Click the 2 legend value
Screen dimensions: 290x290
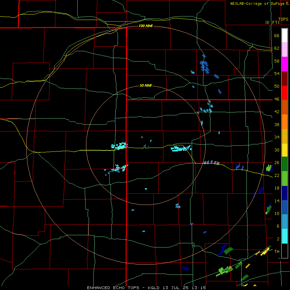278,239
